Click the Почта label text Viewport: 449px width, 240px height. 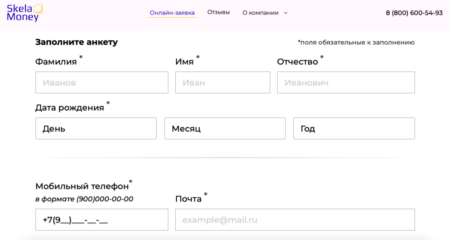pos(188,199)
